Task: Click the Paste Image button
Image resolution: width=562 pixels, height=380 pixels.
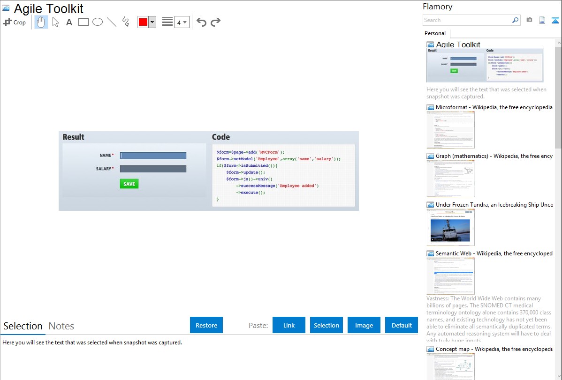Action: click(x=364, y=325)
